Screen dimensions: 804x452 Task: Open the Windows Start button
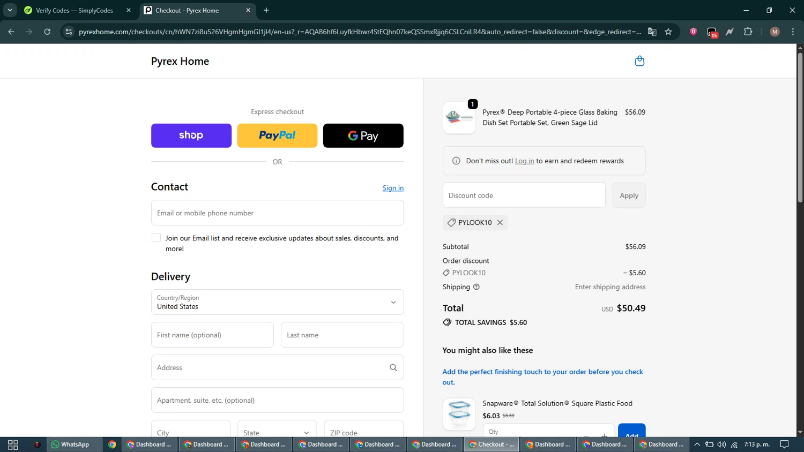13,445
